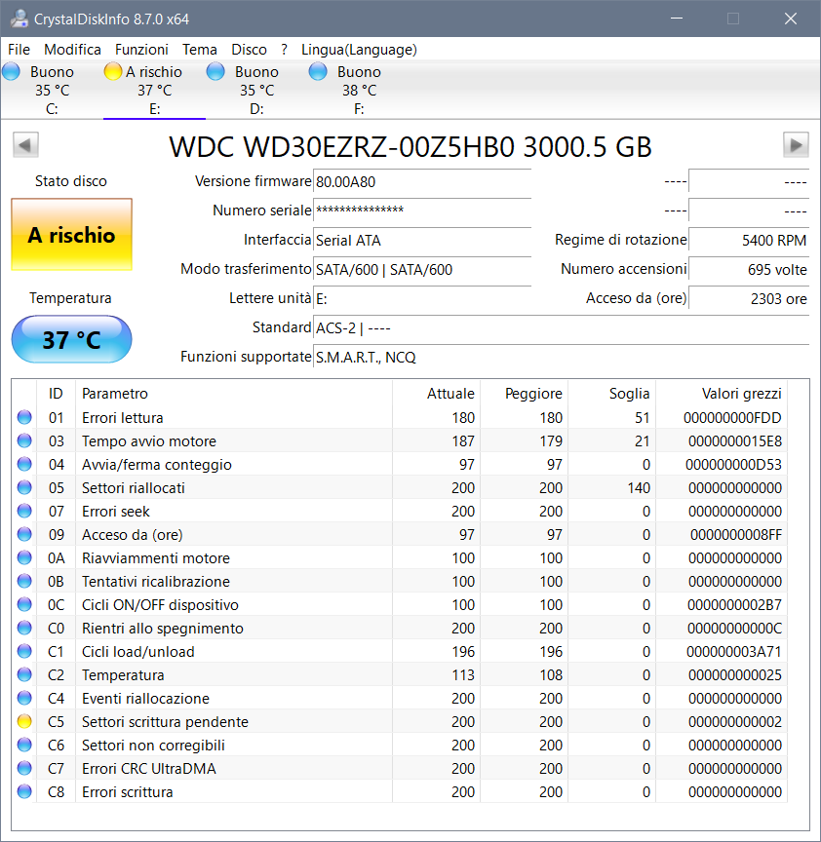This screenshot has height=842, width=821.
Task: Click the ID column header
Action: pyautogui.click(x=56, y=393)
